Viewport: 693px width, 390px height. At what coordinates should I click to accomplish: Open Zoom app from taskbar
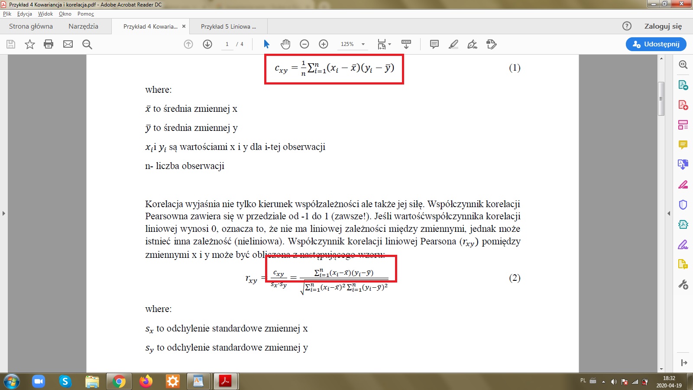(39, 381)
